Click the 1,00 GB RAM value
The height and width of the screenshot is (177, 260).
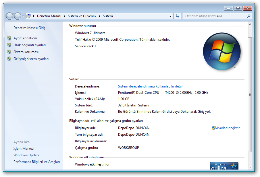(124, 99)
